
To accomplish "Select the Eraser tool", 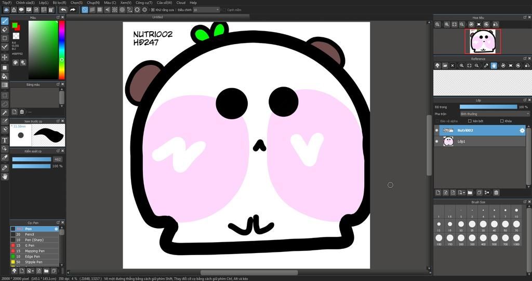I will (5, 30).
